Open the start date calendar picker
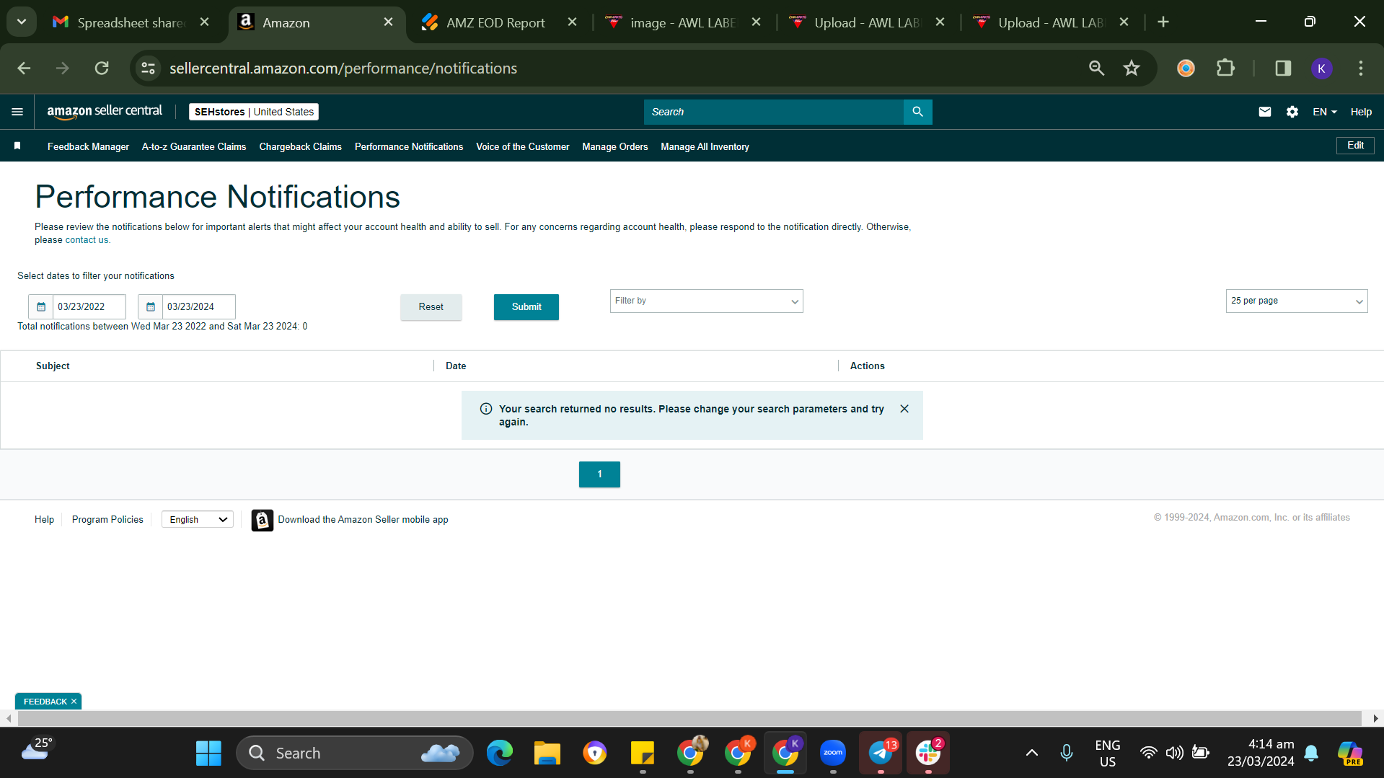The height and width of the screenshot is (778, 1384). [41, 306]
